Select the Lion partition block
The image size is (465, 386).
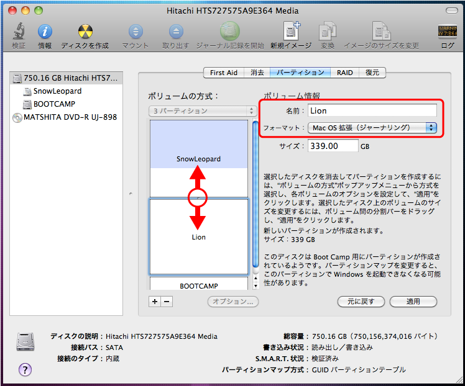click(199, 237)
